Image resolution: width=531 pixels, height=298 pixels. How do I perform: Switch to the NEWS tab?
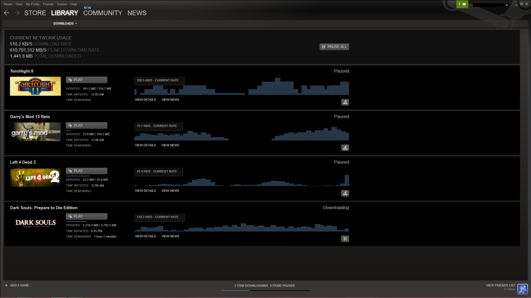(137, 13)
